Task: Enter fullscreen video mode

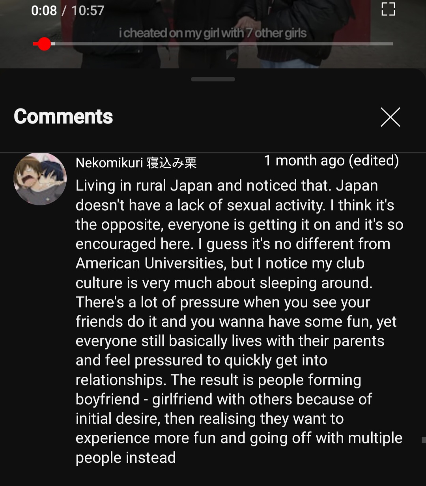Action: (x=389, y=9)
